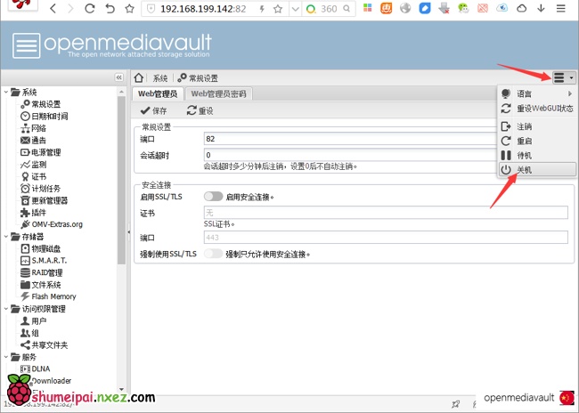Click the home icon in breadcrumb bar

tap(140, 78)
